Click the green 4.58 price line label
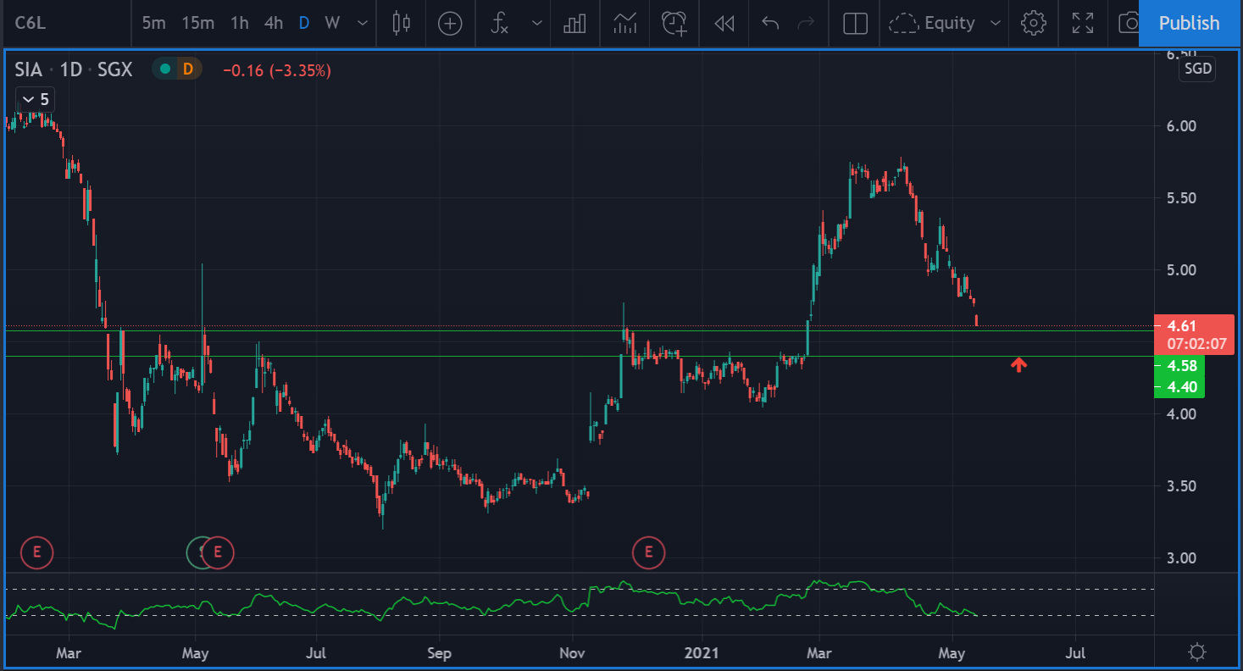Image resolution: width=1243 pixels, height=671 pixels. [1179, 366]
